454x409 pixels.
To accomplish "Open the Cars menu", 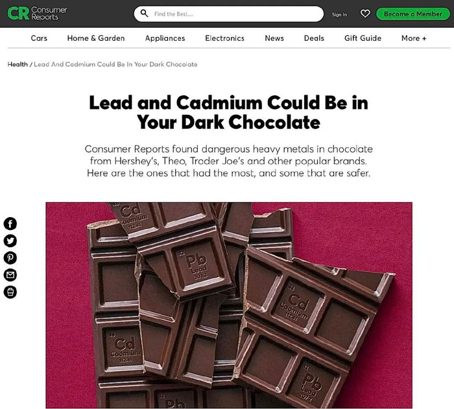I will (x=39, y=38).
